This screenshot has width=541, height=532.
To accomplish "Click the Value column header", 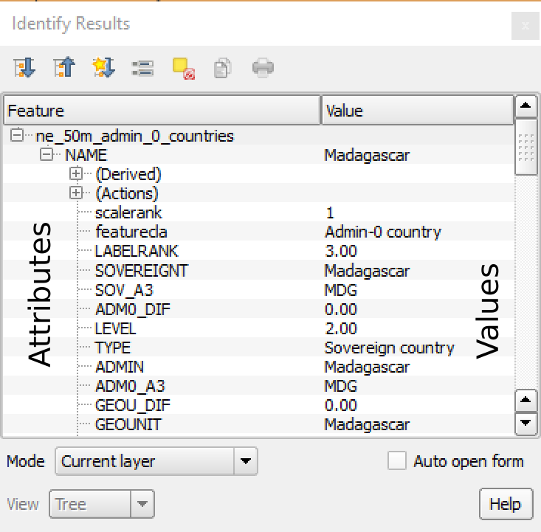I will pos(417,111).
